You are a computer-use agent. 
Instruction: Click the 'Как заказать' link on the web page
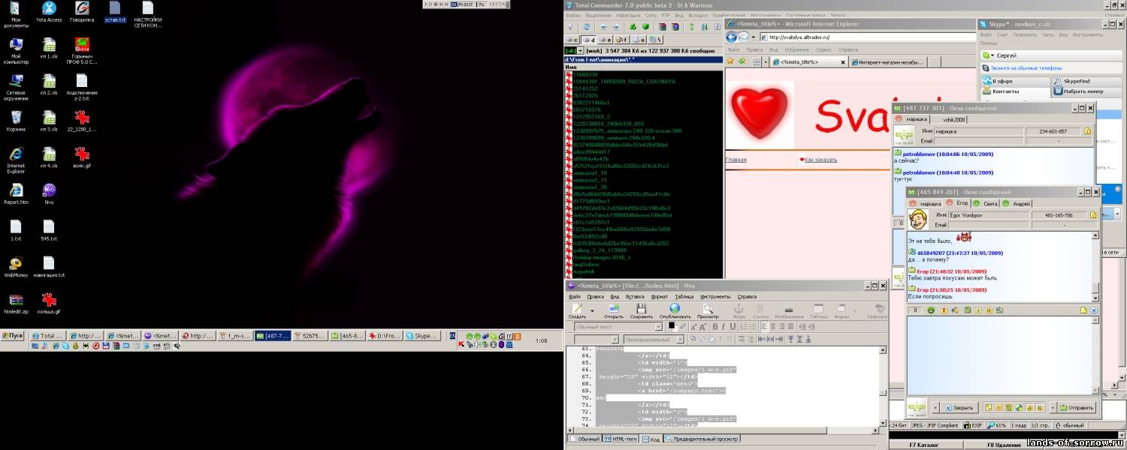pos(820,160)
